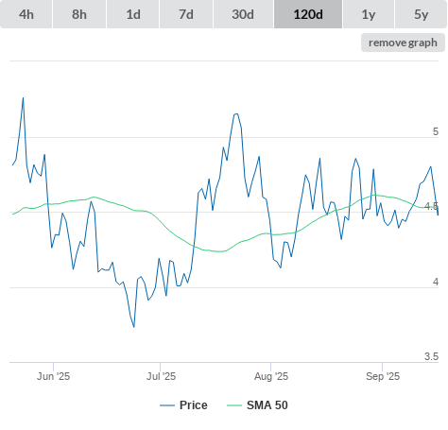Image resolution: width=448 pixels, height=430 pixels.
Task: Click the lowest price trough in late June
Action: (134, 327)
